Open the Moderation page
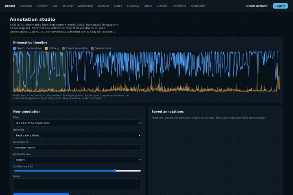This screenshot has height=195, width=293. tap(199, 6)
